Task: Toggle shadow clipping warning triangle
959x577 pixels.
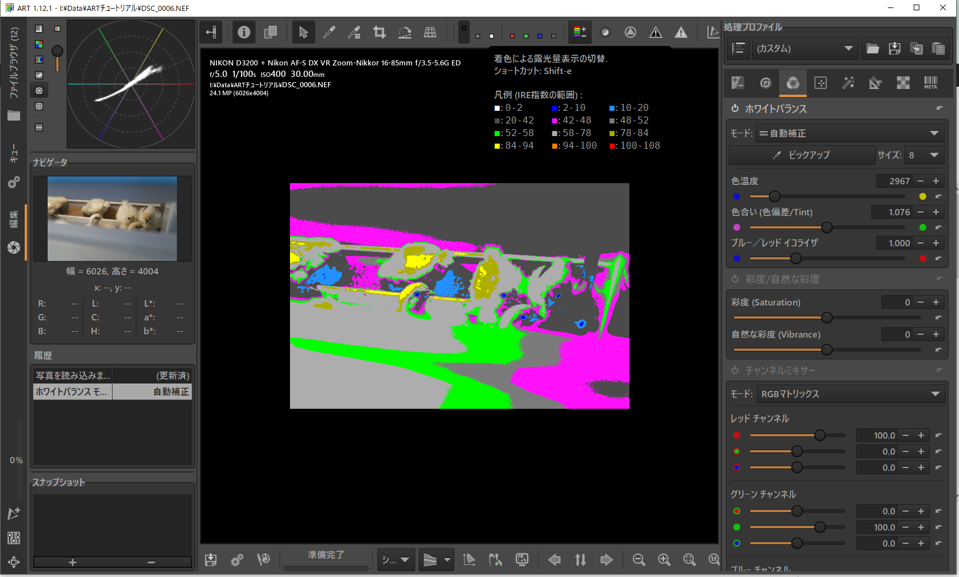Action: (x=656, y=32)
